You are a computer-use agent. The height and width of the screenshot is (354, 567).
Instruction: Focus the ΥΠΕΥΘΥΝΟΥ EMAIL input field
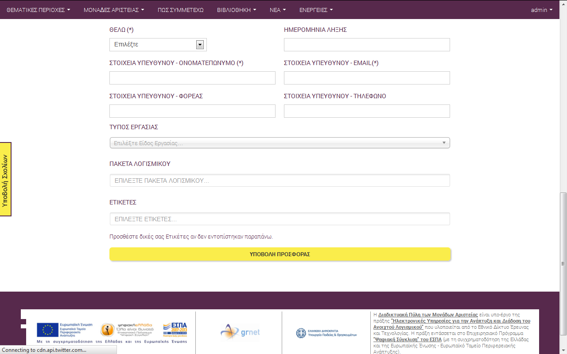pos(367,78)
